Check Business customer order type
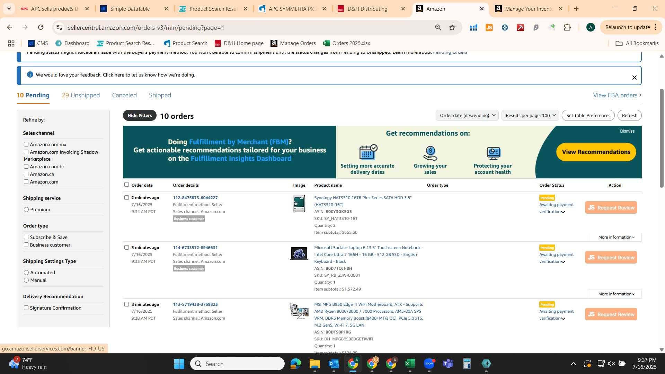Screen dimensions: 665x374 pos(26,244)
